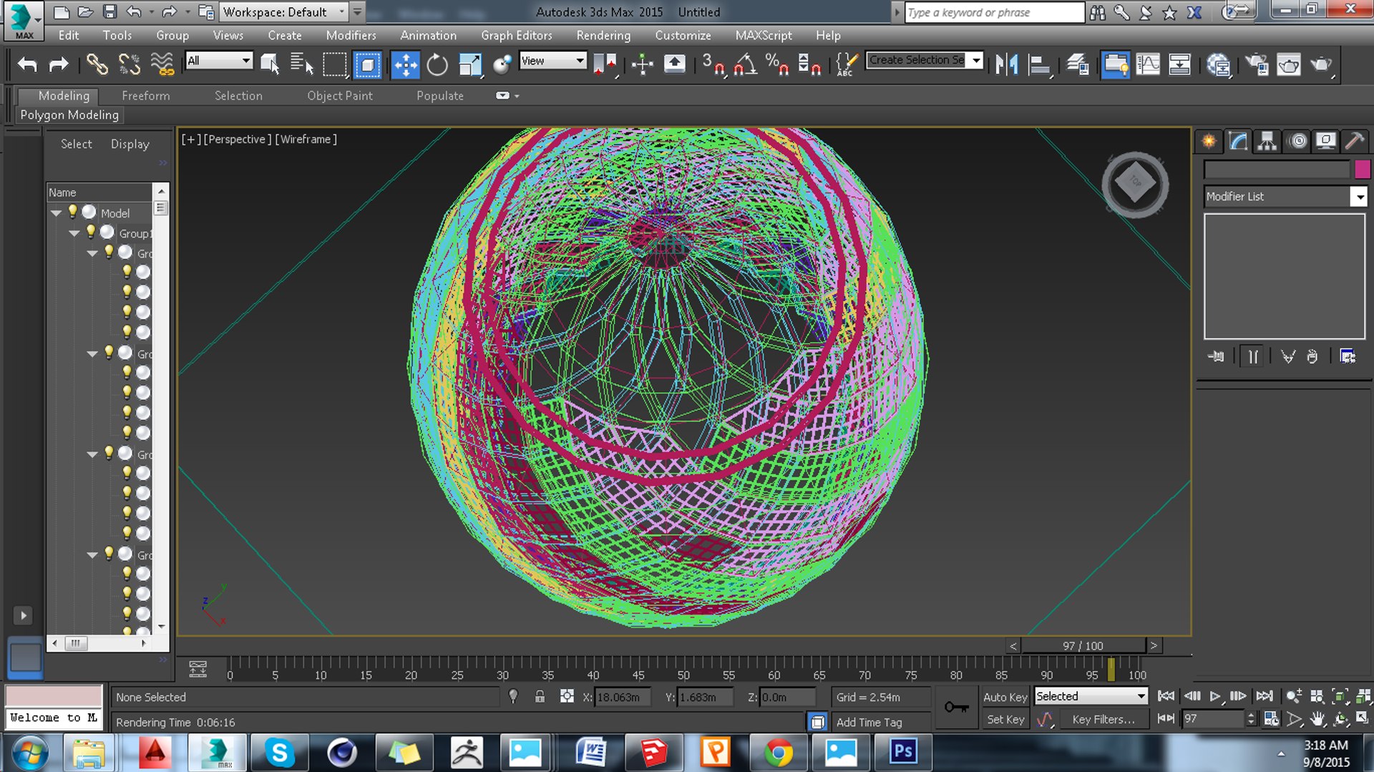The height and width of the screenshot is (772, 1374).
Task: Open Key Filters dialog
Action: [x=1103, y=720]
